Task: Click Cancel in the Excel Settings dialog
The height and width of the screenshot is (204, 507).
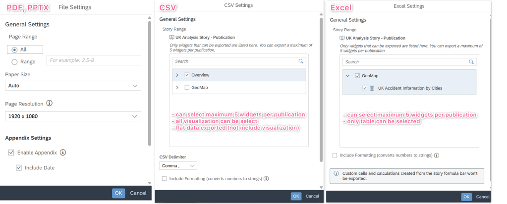Action: tap(483, 197)
